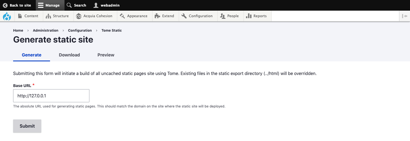Open the webadmin user menu
The width and height of the screenshot is (410, 141).
tap(106, 5)
